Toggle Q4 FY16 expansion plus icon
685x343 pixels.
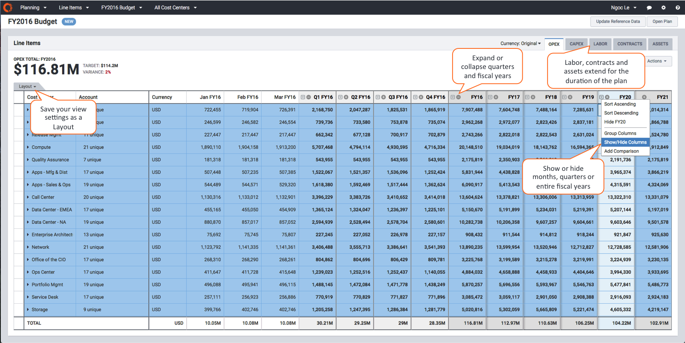click(x=421, y=97)
